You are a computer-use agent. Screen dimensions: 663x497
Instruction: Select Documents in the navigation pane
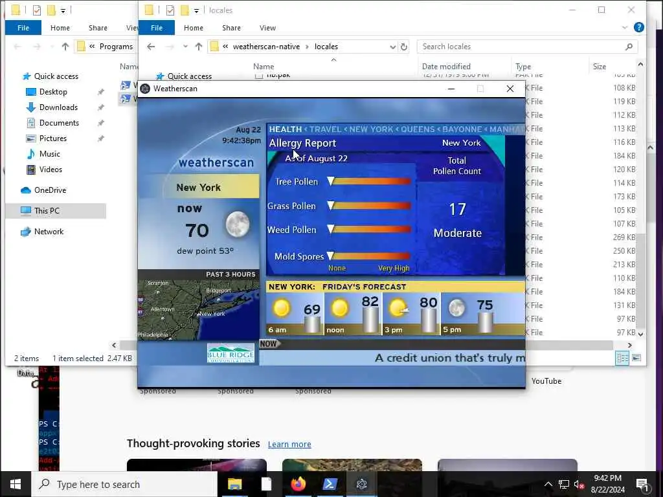point(59,123)
